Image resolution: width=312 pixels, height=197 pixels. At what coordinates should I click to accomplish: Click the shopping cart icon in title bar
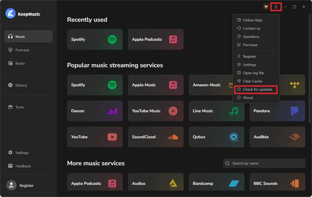[266, 7]
